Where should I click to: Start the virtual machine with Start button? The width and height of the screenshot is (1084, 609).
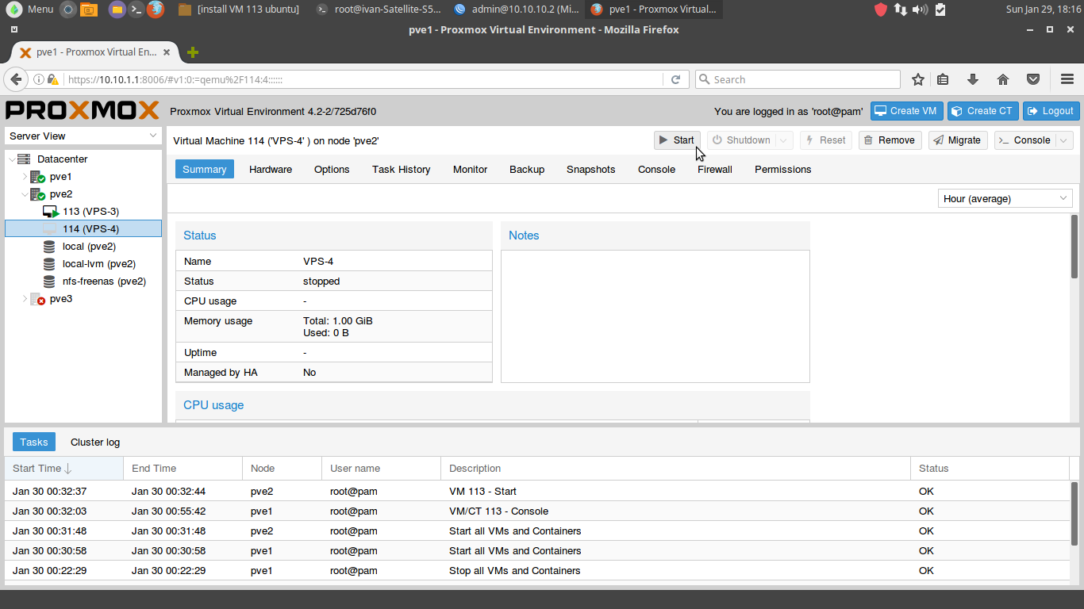pyautogui.click(x=677, y=140)
